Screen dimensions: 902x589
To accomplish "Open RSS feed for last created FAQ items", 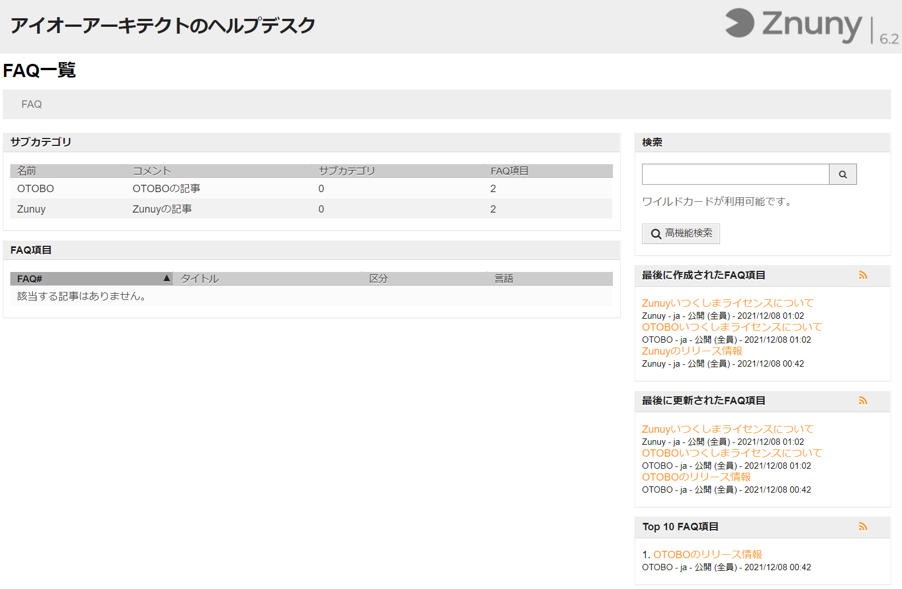I will [x=863, y=275].
